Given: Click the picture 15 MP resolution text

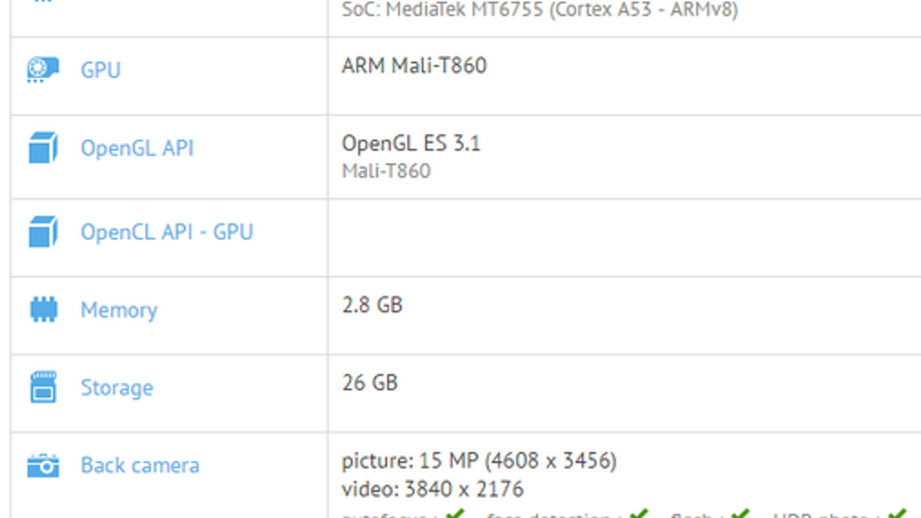Looking at the screenshot, I should pyautogui.click(x=479, y=460).
